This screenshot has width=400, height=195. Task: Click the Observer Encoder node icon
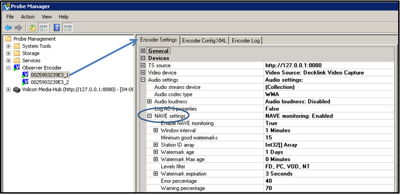[x=17, y=68]
